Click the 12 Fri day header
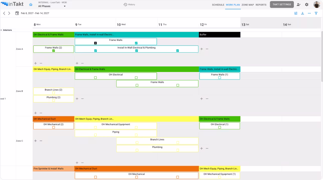The height and width of the screenshot is (180, 323). pyautogui.click(x=203, y=24)
